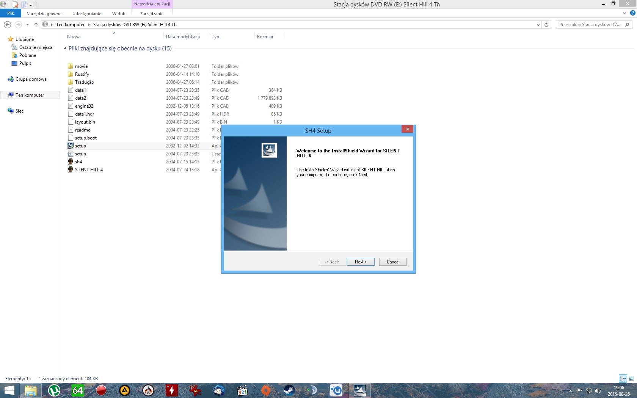
Task: Open Uplay from the taskbar
Action: click(336, 390)
